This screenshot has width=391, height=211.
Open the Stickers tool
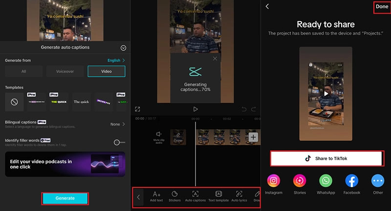tap(174, 196)
